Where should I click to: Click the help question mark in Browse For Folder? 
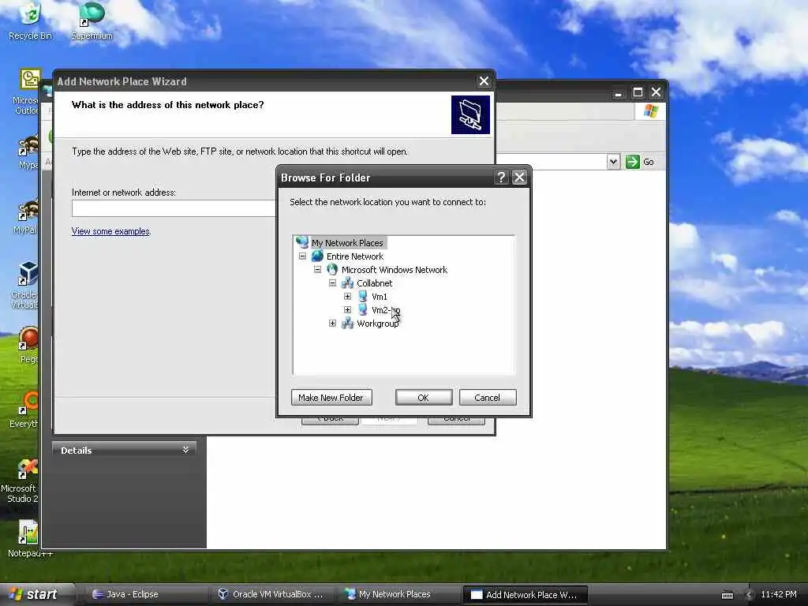click(501, 178)
